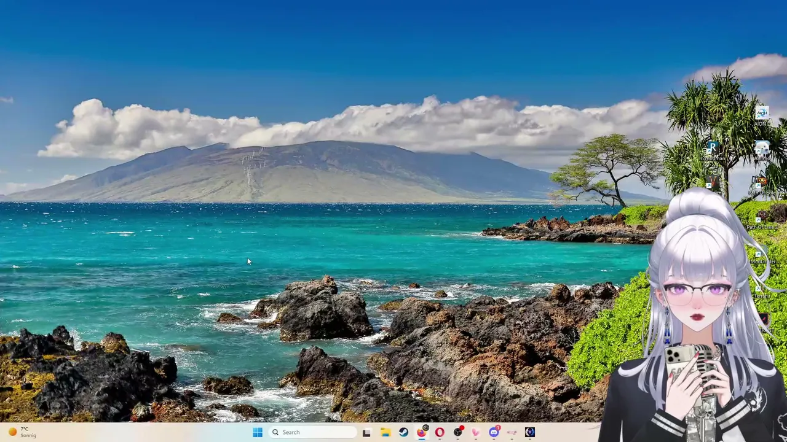
Task: Click the taskbar Search box
Action: click(312, 432)
